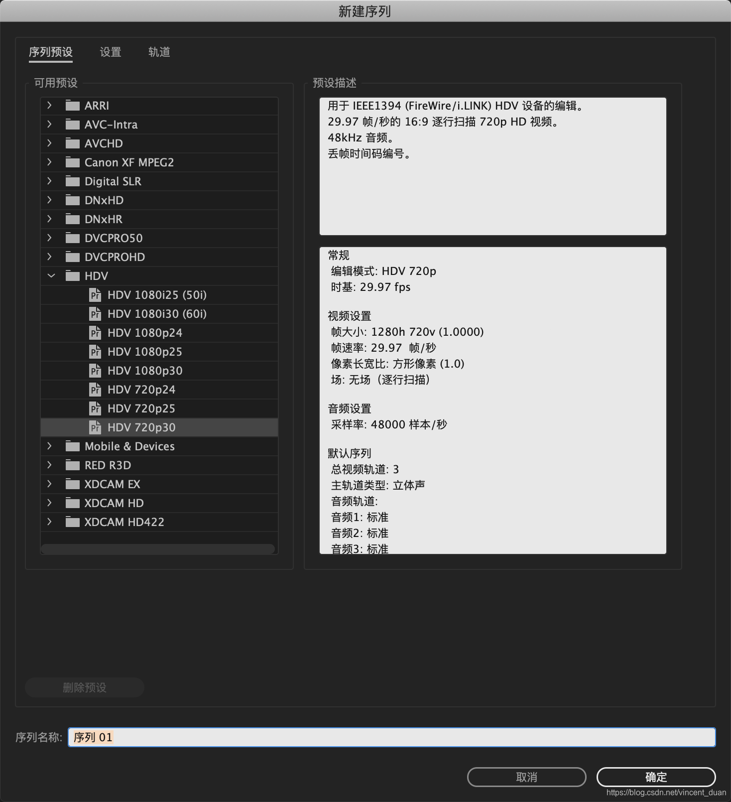The height and width of the screenshot is (802, 731).
Task: Click the Digital SLR folder icon
Action: point(73,181)
